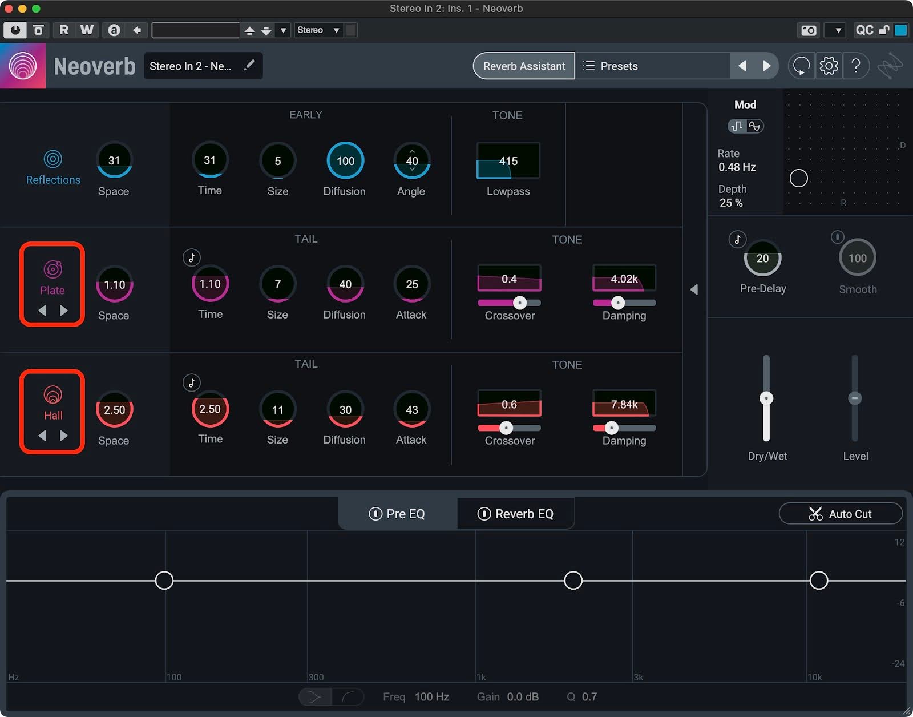
Task: Adjust the Hall Damping slider handle
Action: pos(611,428)
